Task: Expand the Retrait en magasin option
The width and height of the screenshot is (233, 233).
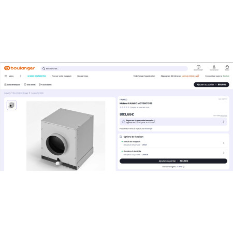Action: click(173, 143)
